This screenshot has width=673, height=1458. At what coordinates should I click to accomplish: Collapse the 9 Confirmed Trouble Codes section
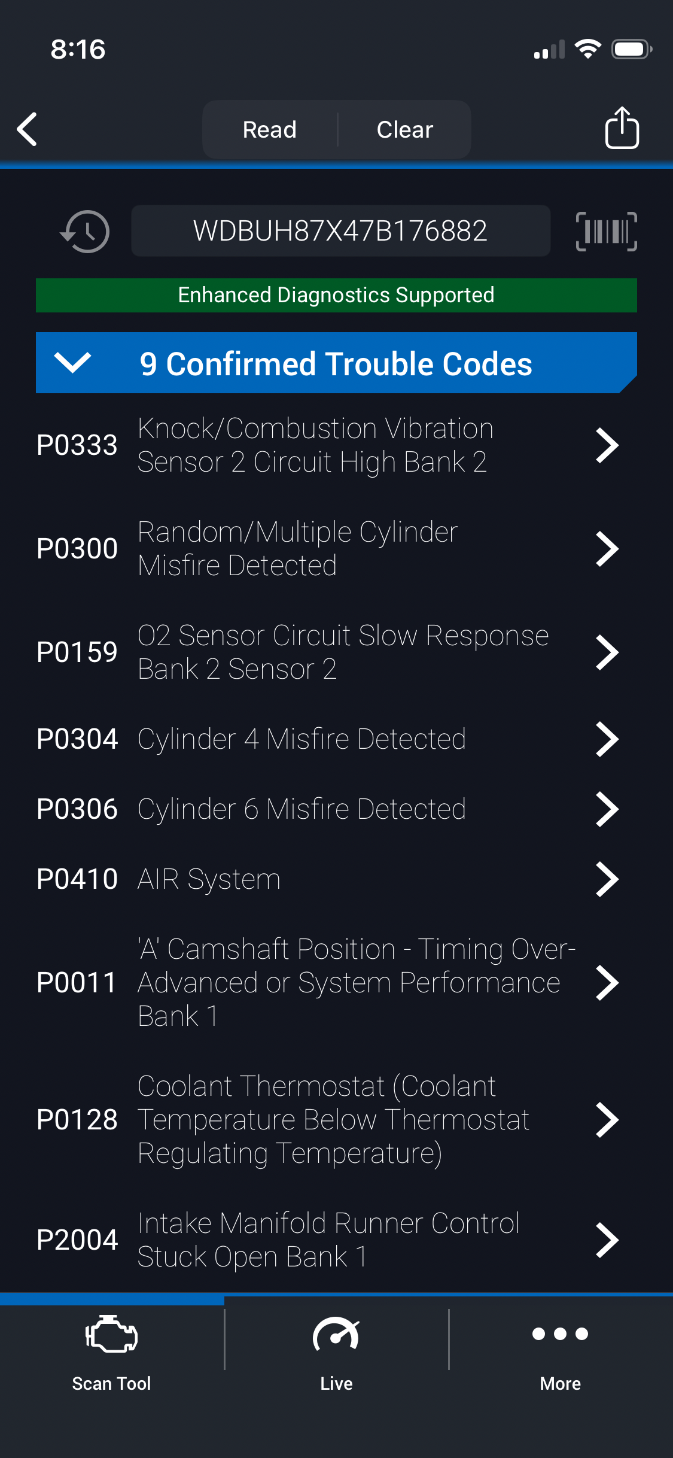point(72,363)
